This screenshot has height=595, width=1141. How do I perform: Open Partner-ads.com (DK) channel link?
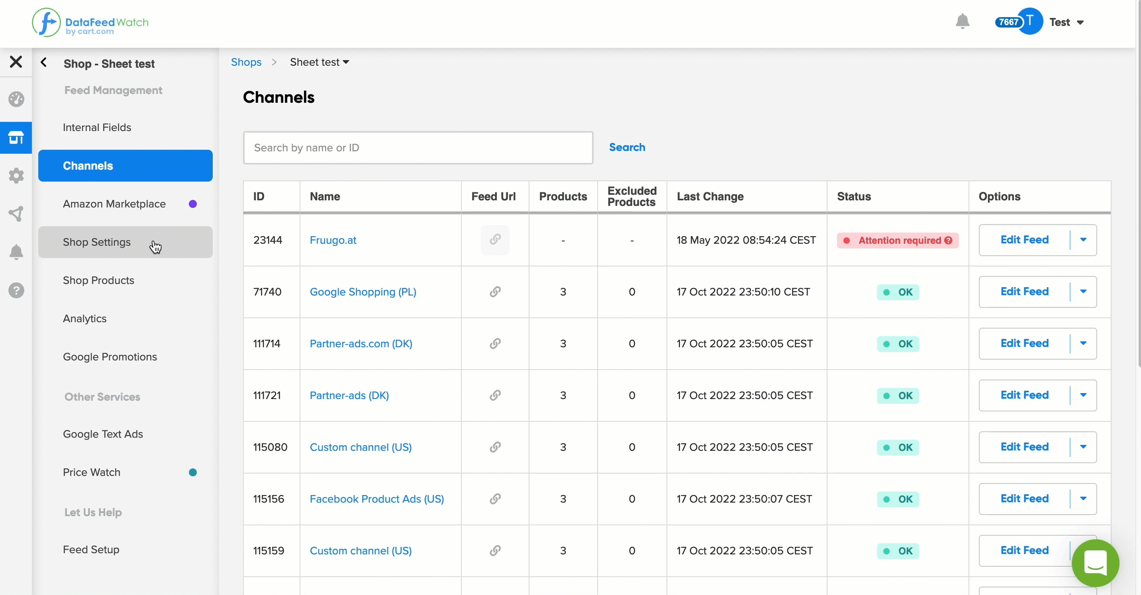[x=361, y=344]
